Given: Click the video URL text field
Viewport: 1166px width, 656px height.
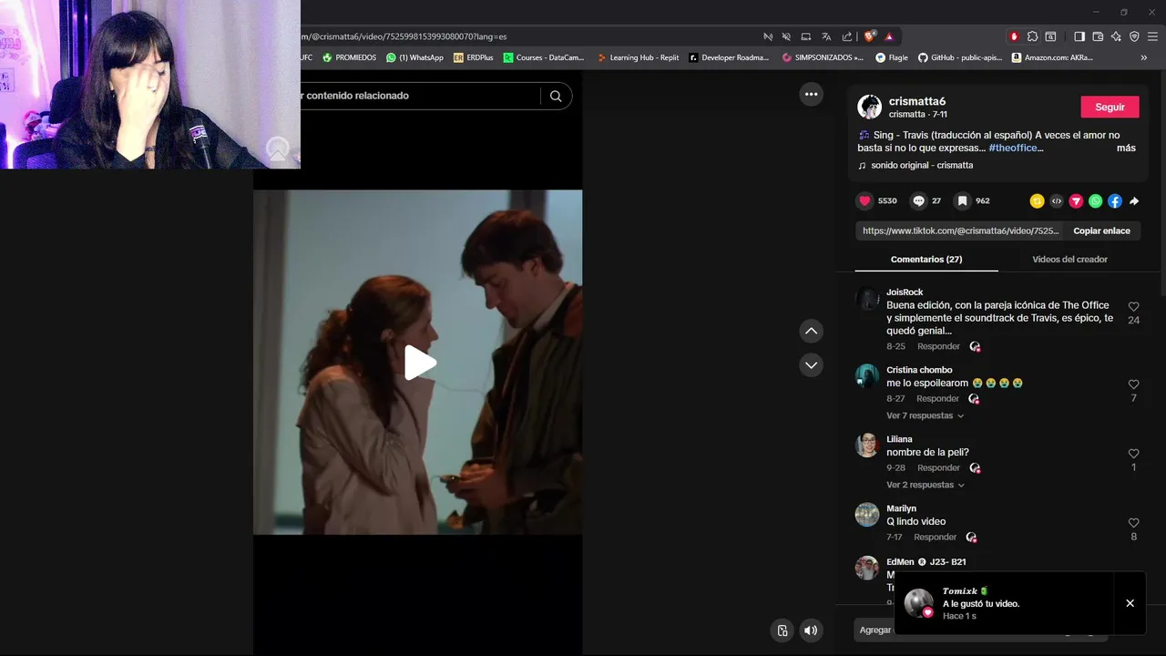Looking at the screenshot, I should (x=960, y=231).
